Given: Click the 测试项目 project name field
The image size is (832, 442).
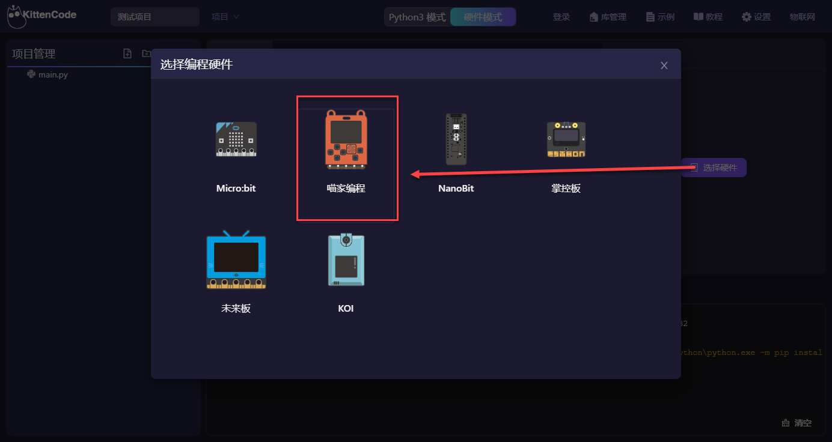Looking at the screenshot, I should [155, 17].
